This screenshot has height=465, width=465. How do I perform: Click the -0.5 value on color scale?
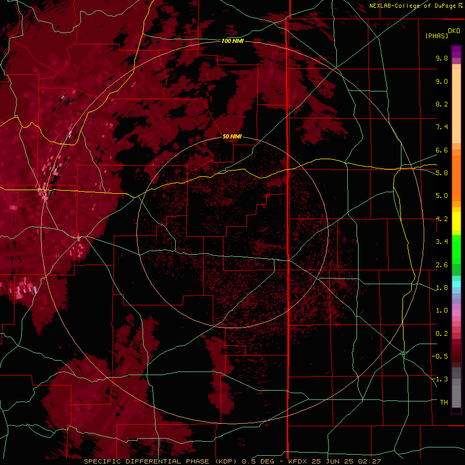[x=440, y=357]
